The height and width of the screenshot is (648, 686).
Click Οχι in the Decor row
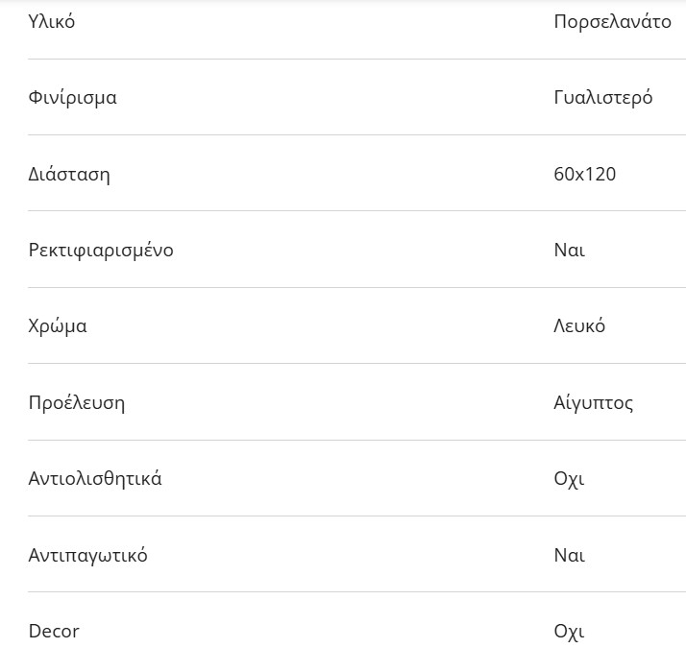pyautogui.click(x=569, y=632)
